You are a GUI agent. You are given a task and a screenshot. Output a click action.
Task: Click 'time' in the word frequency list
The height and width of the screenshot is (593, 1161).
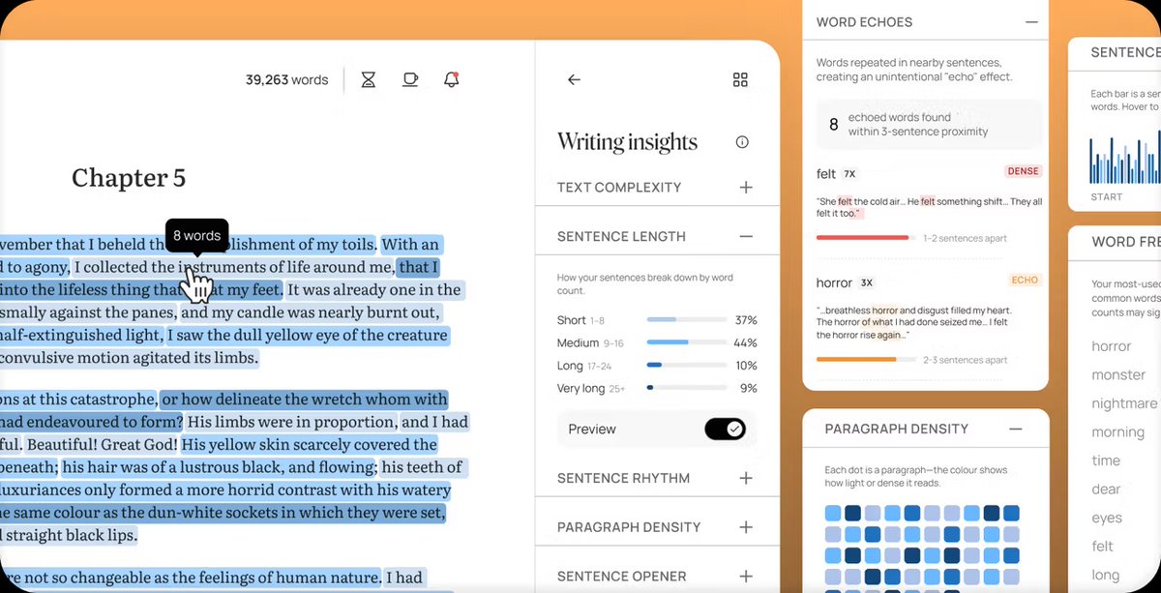point(1106,460)
